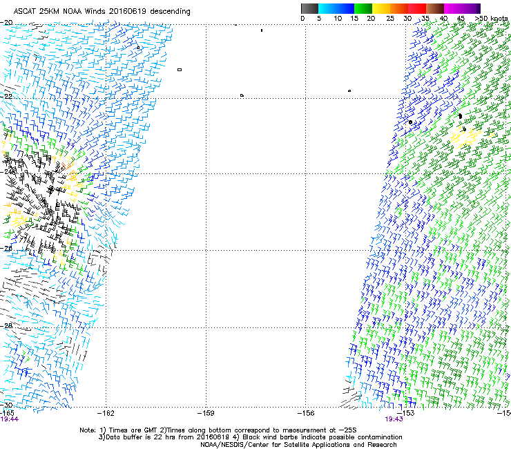Click the '20' legend scale label
The width and height of the screenshot is (511, 449).
point(371,19)
